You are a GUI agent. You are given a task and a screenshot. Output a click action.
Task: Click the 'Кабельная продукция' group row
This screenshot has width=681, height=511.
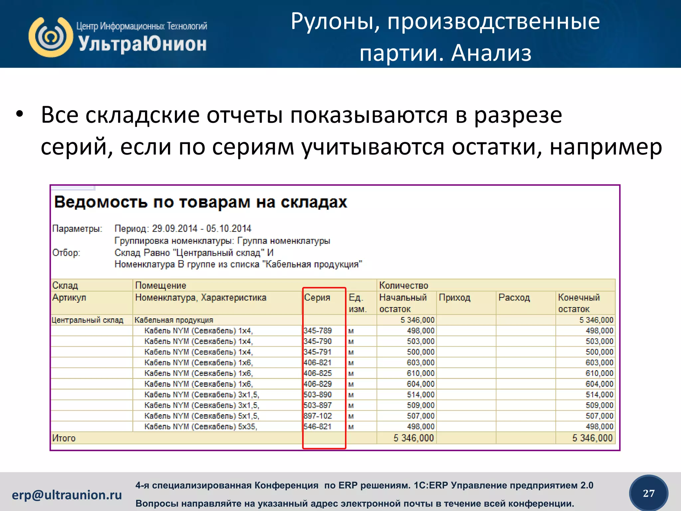(174, 320)
